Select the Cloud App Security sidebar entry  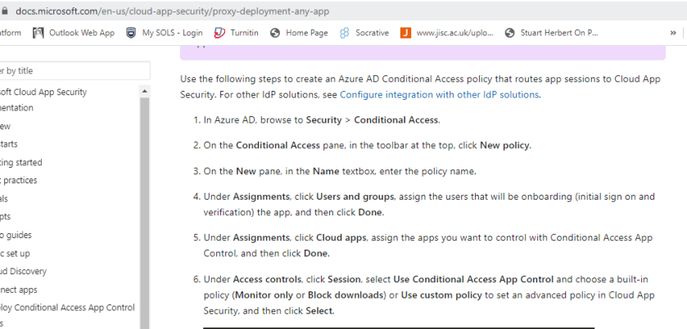pyautogui.click(x=43, y=92)
